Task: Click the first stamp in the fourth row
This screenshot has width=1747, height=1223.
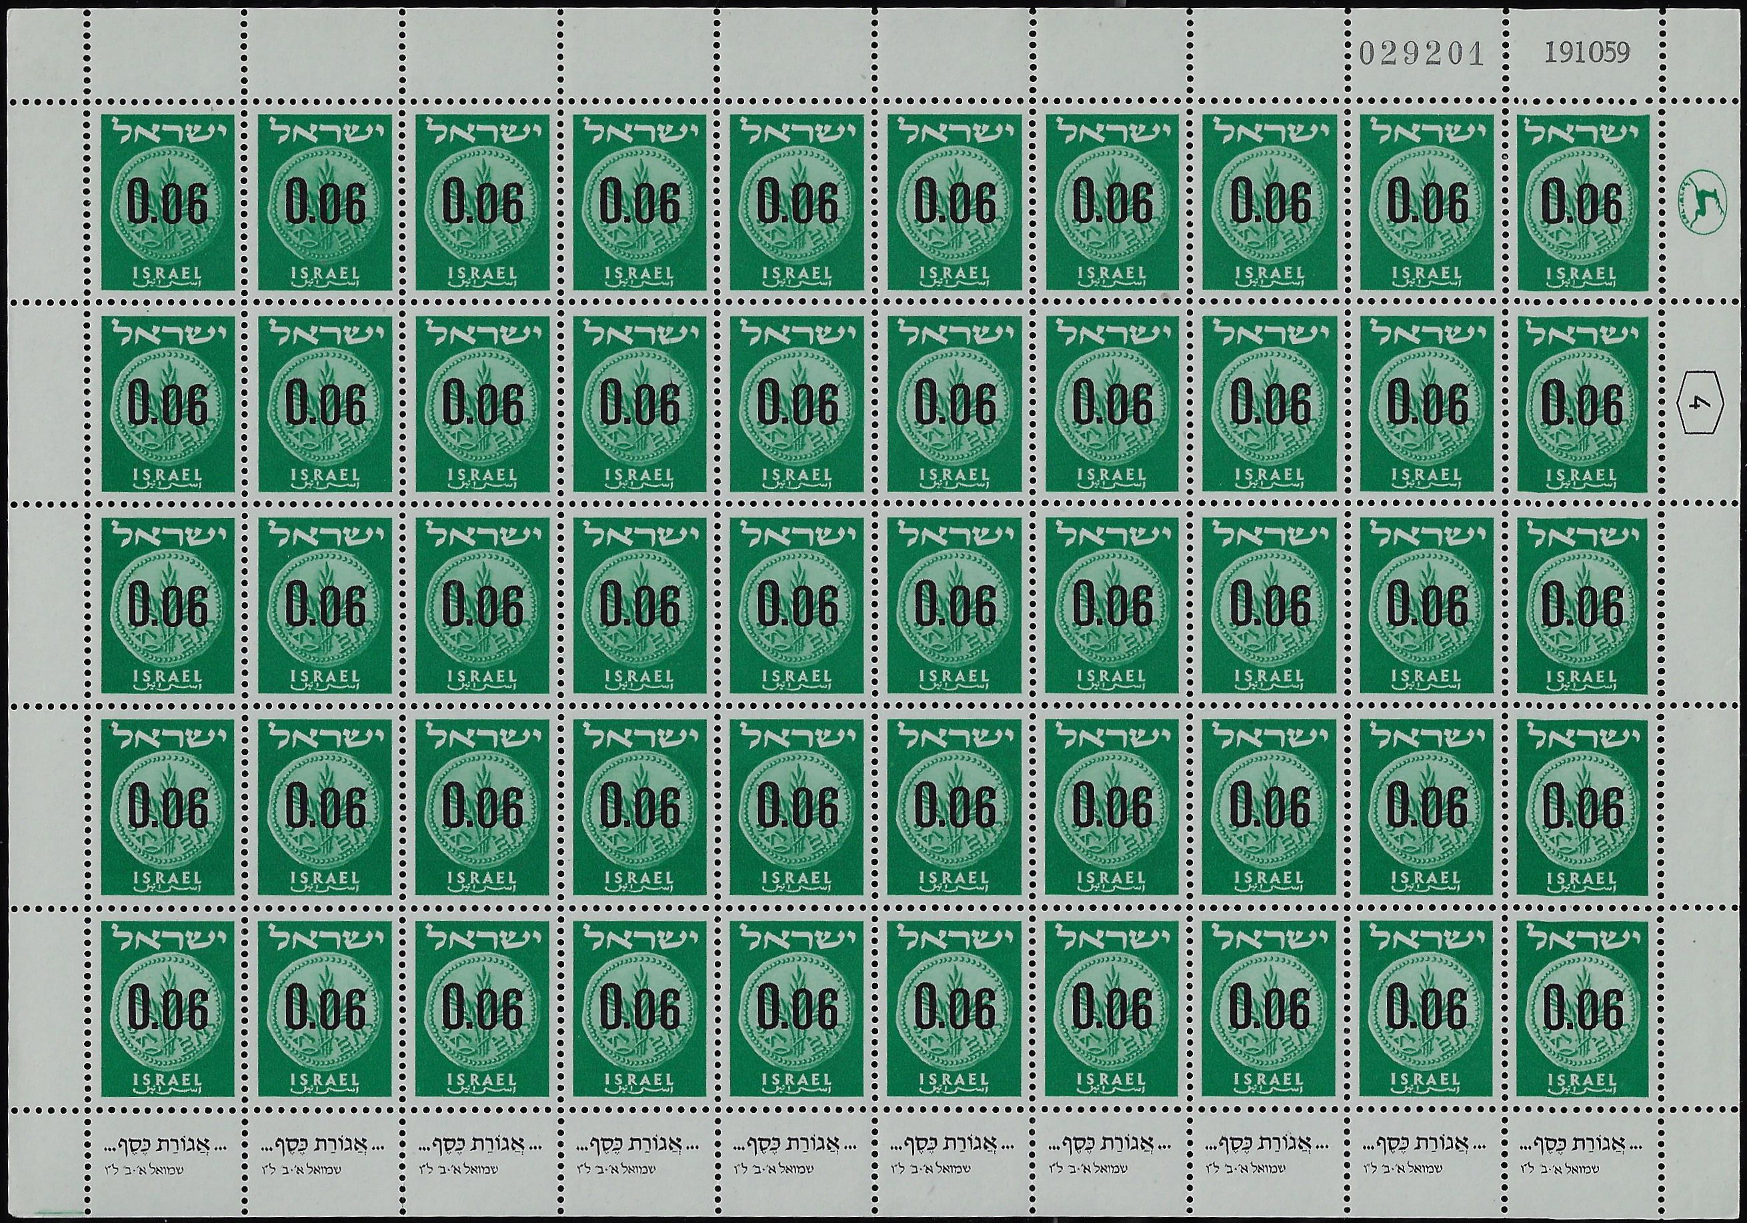Action: pyautogui.click(x=168, y=807)
